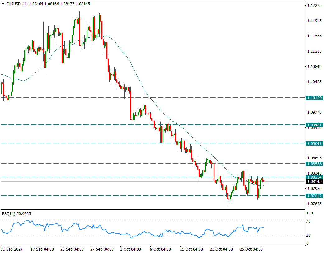Click the 1.10485 price scale value

(314, 82)
